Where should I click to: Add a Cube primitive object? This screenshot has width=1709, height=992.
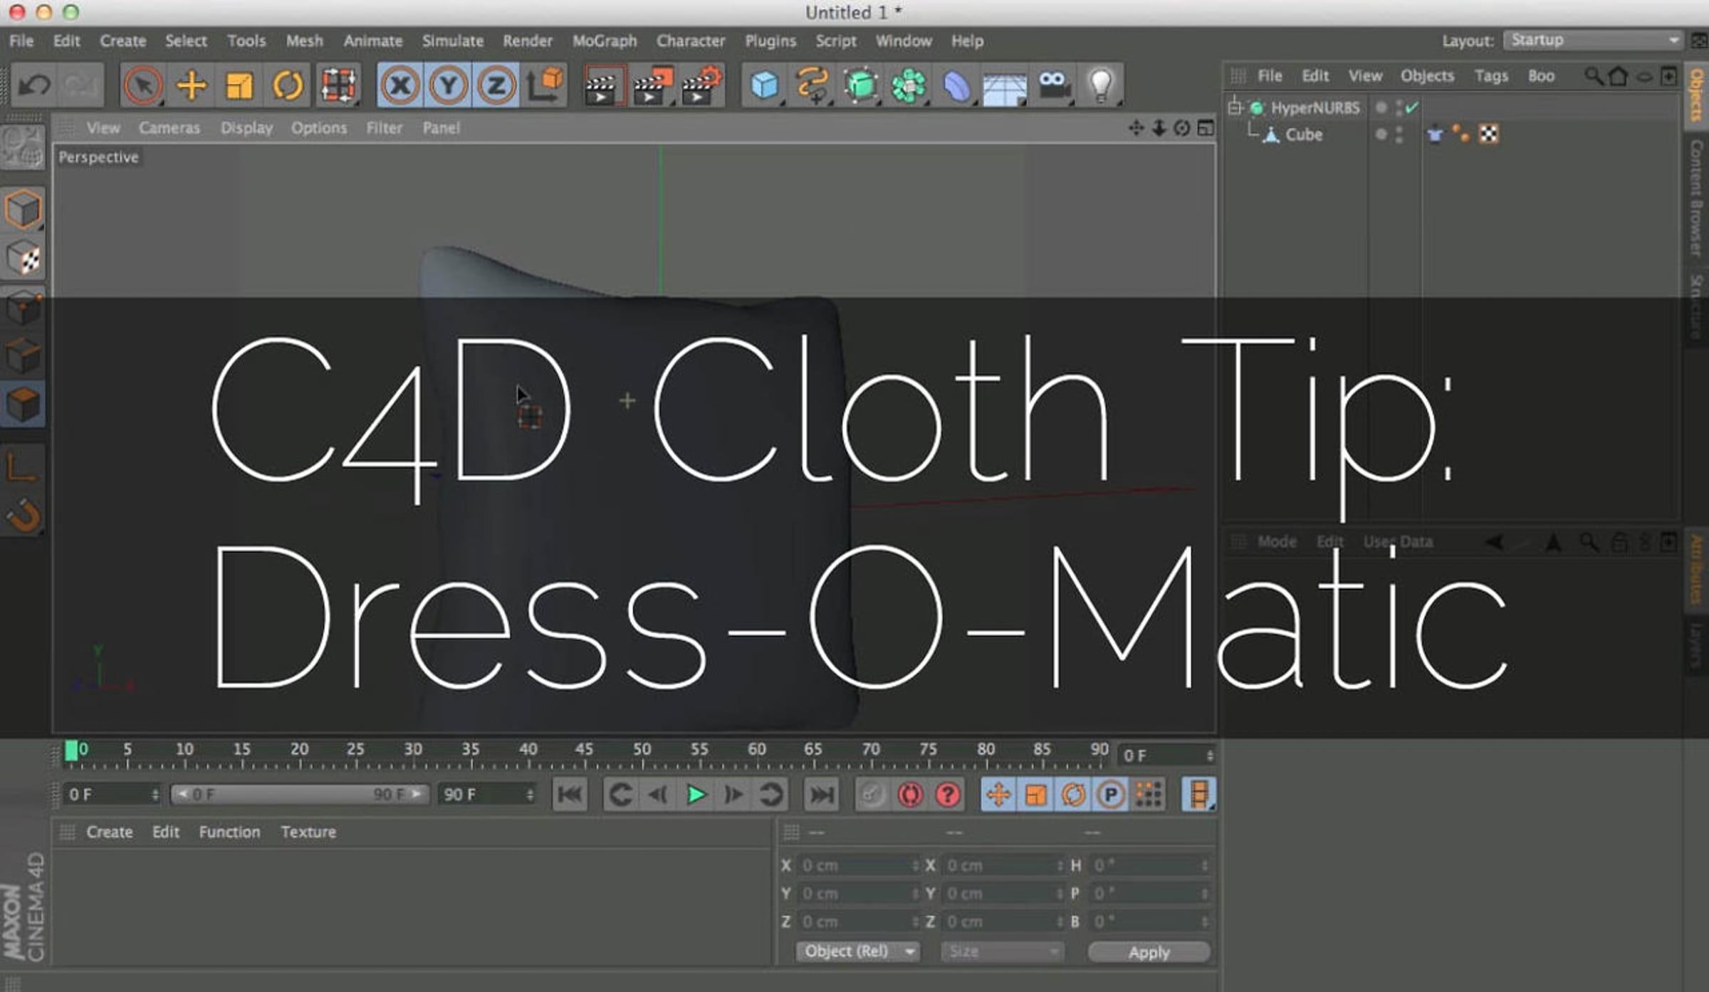pyautogui.click(x=765, y=85)
